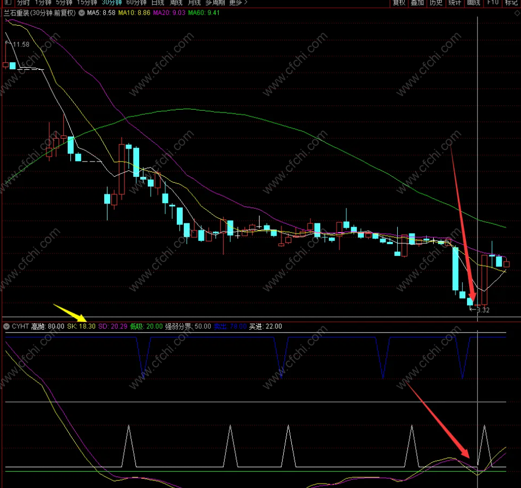Click the 统计 statistics button
This screenshot has height=488, width=521.
pos(454,3)
